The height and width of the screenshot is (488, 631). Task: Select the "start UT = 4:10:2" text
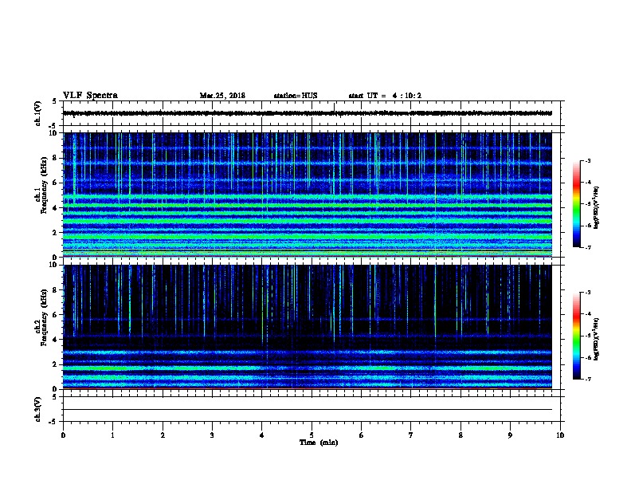click(385, 96)
